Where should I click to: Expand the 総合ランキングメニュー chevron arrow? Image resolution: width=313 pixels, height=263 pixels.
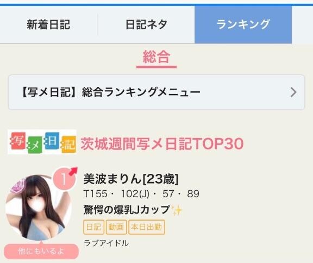point(293,92)
